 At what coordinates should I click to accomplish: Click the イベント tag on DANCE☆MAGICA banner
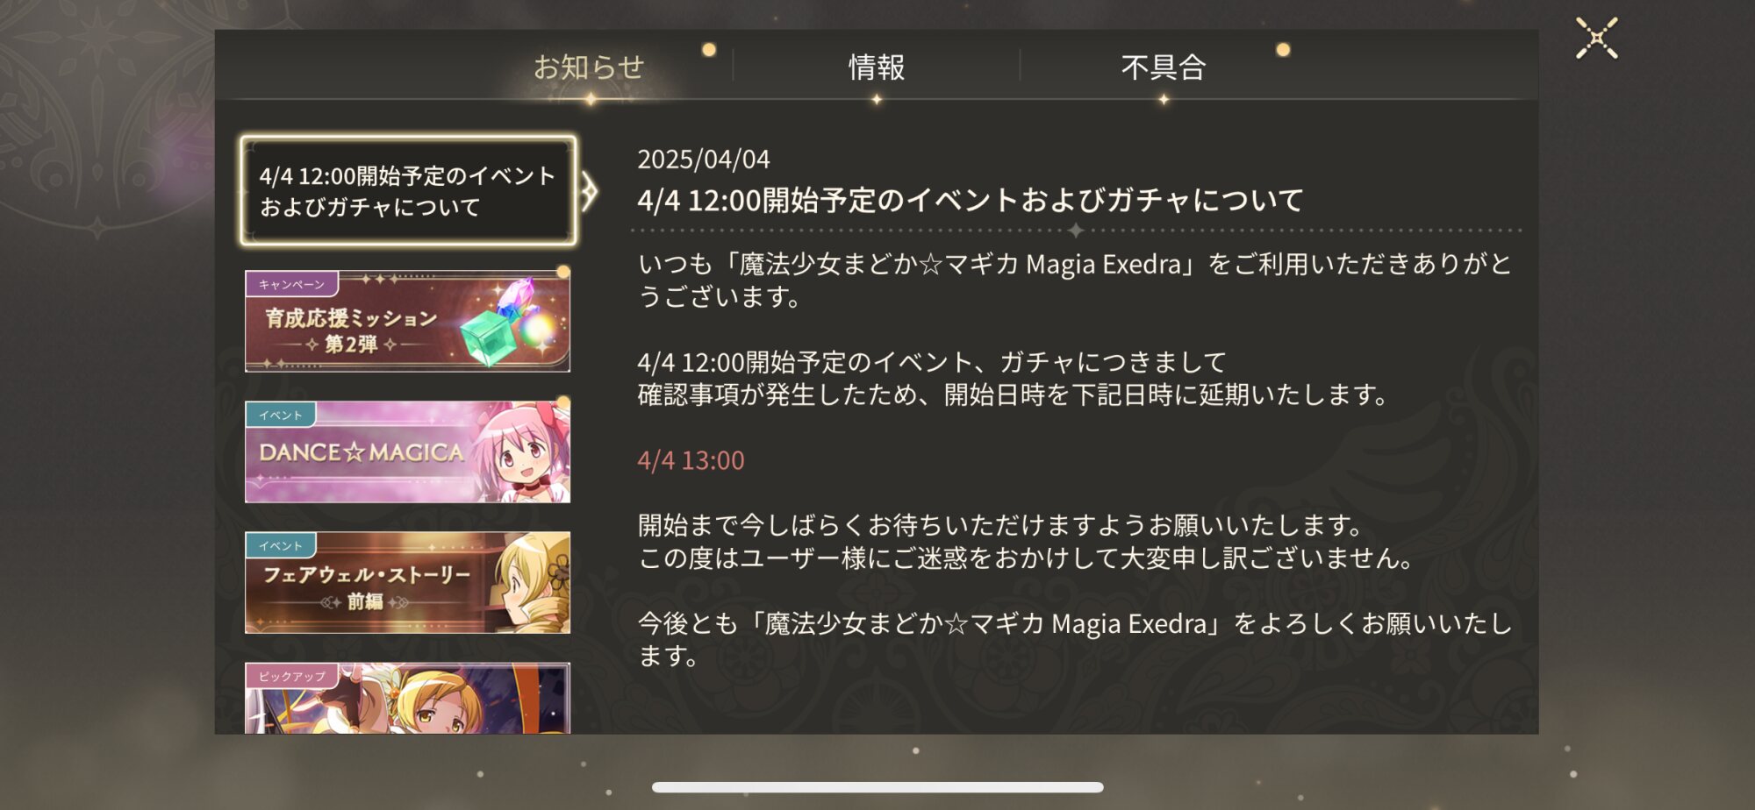281,415
